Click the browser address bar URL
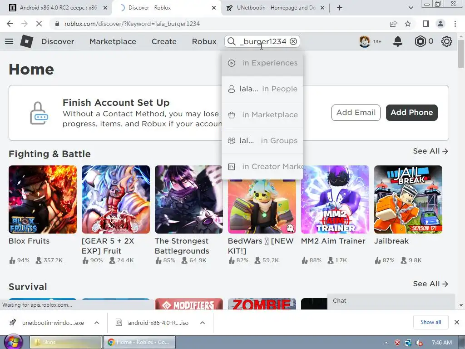Viewport: 465px width, 349px height. [132, 24]
